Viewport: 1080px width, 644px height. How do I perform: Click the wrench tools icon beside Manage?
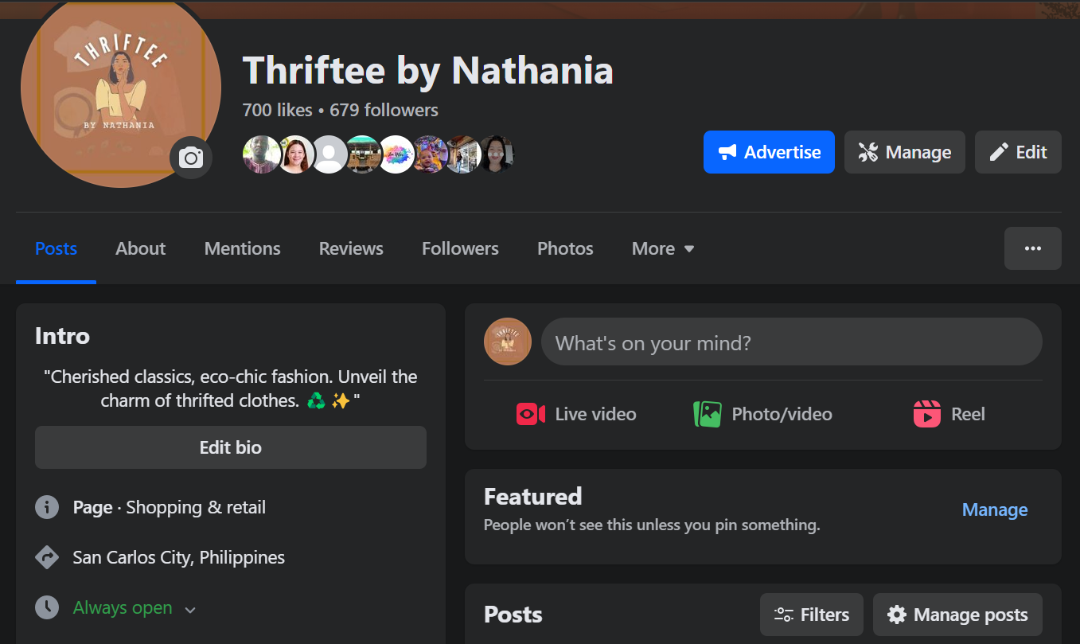(x=868, y=152)
